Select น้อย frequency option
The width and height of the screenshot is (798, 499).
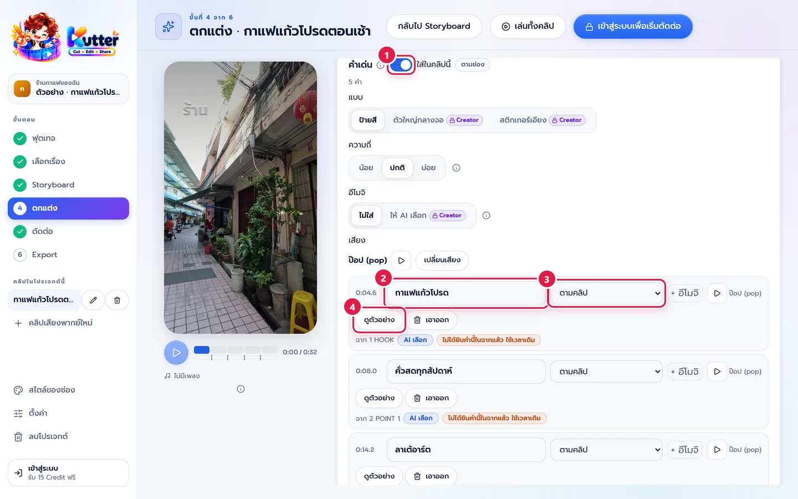pos(366,168)
